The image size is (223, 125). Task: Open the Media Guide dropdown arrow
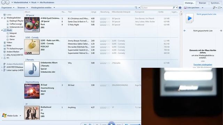20,116
